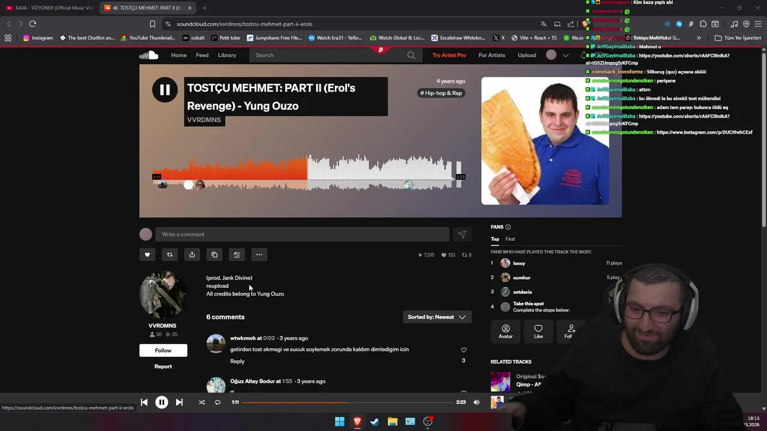This screenshot has height=431, width=767.
Task: Open the wtwkmwk commenter profile
Action: coord(243,338)
